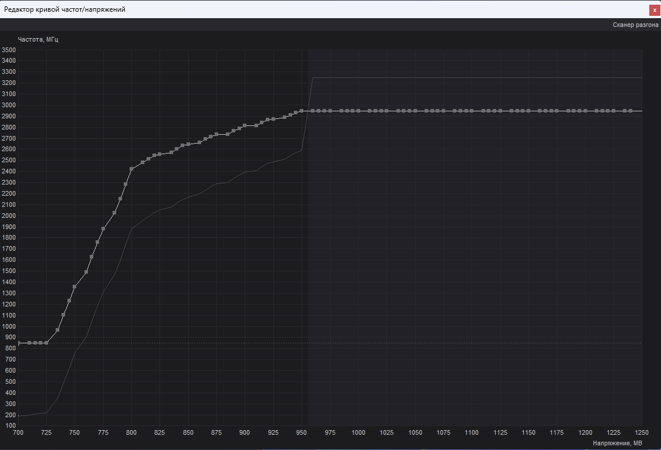Select the curve point at 925 mV
This screenshot has height=450, width=661.
pyautogui.click(x=273, y=119)
